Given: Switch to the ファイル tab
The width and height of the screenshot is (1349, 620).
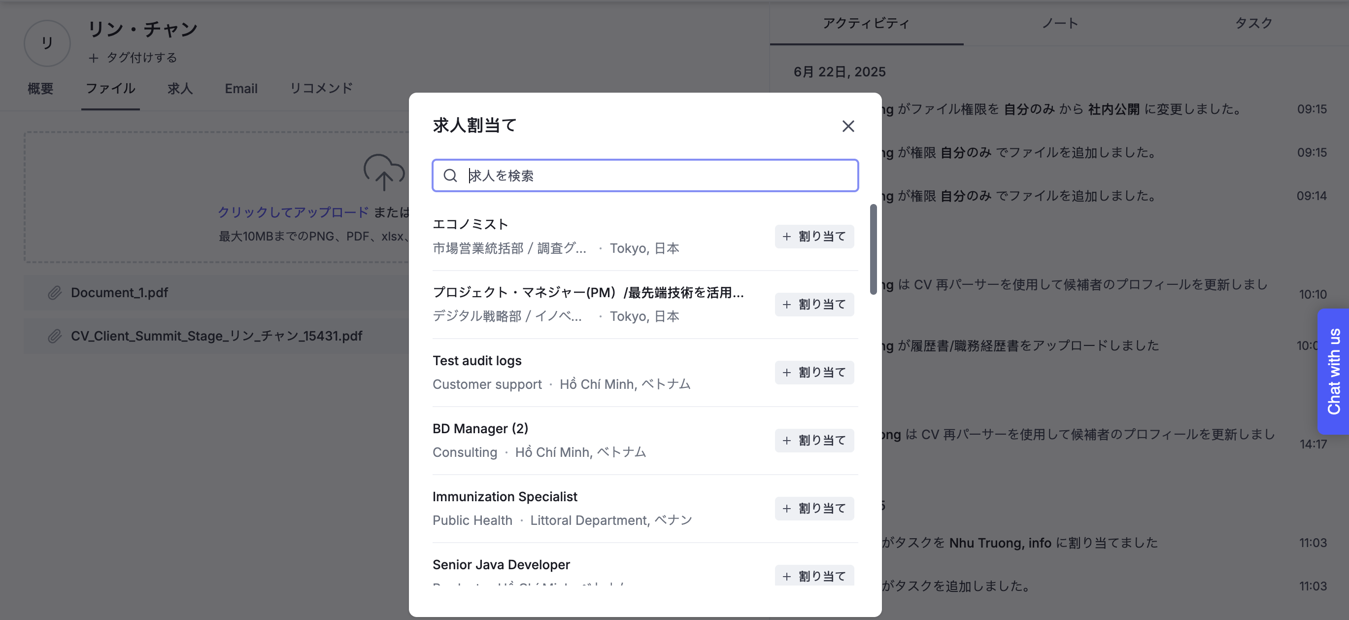Looking at the screenshot, I should pos(110,89).
